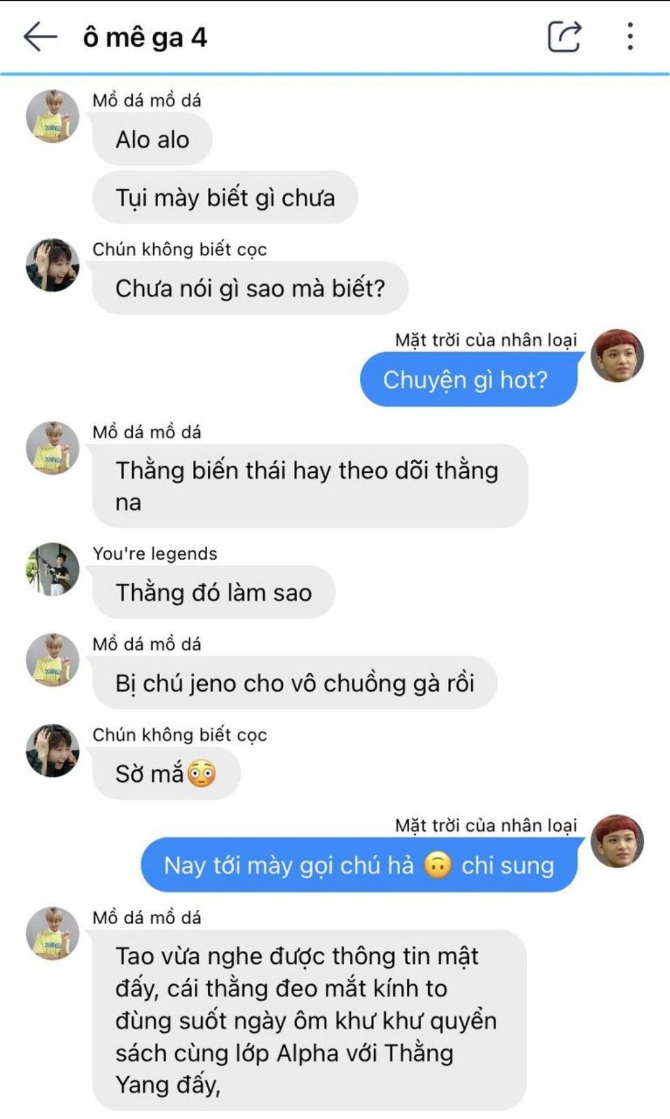670x1119 pixels.
Task: Tap red-haired avatar beside "Chuyện gì hot?"
Action: click(617, 356)
